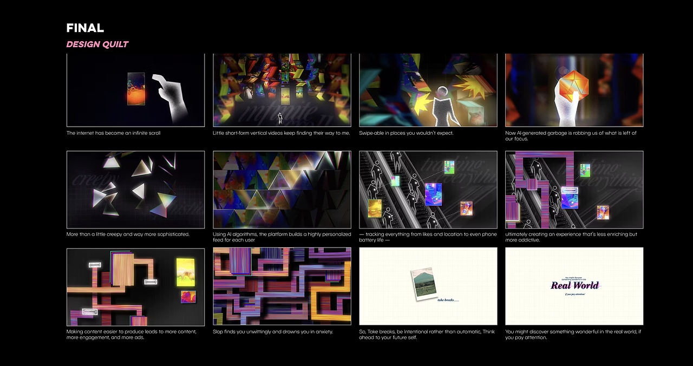
Task: Open the glitchy maze with ads thumbnail
Action: 135,286
